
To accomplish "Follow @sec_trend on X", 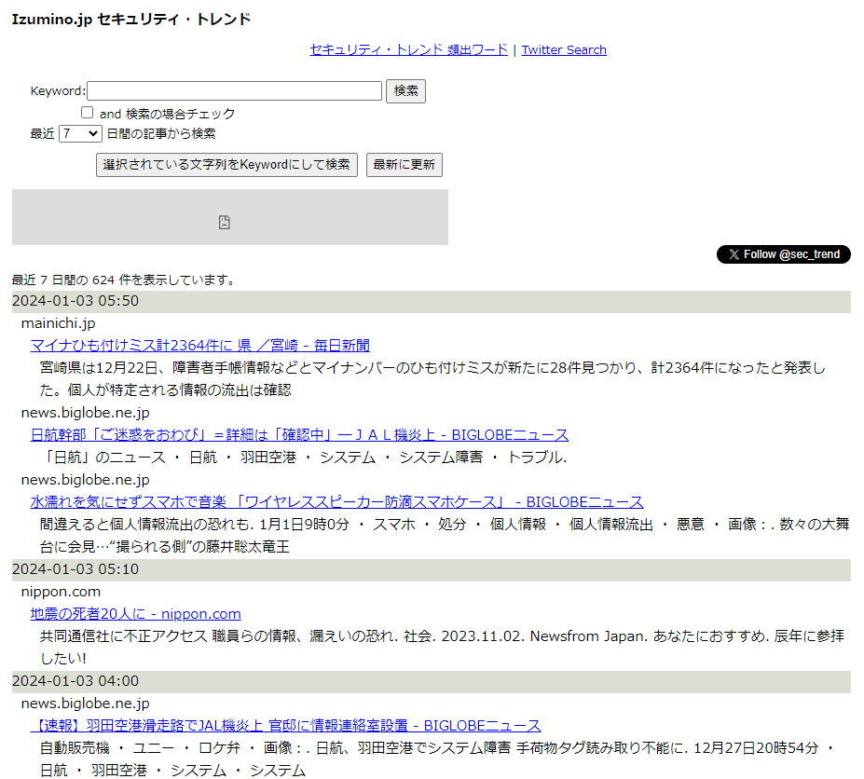I will [x=783, y=253].
